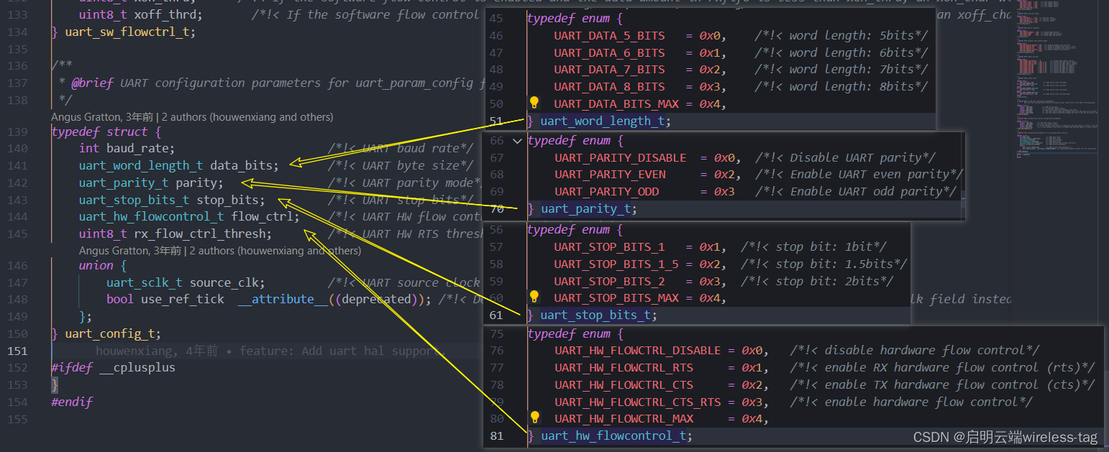Click the UART_STOP_BITS_1 enumerator on line 57
Viewport: 1109px width, 452px height.
tap(609, 246)
